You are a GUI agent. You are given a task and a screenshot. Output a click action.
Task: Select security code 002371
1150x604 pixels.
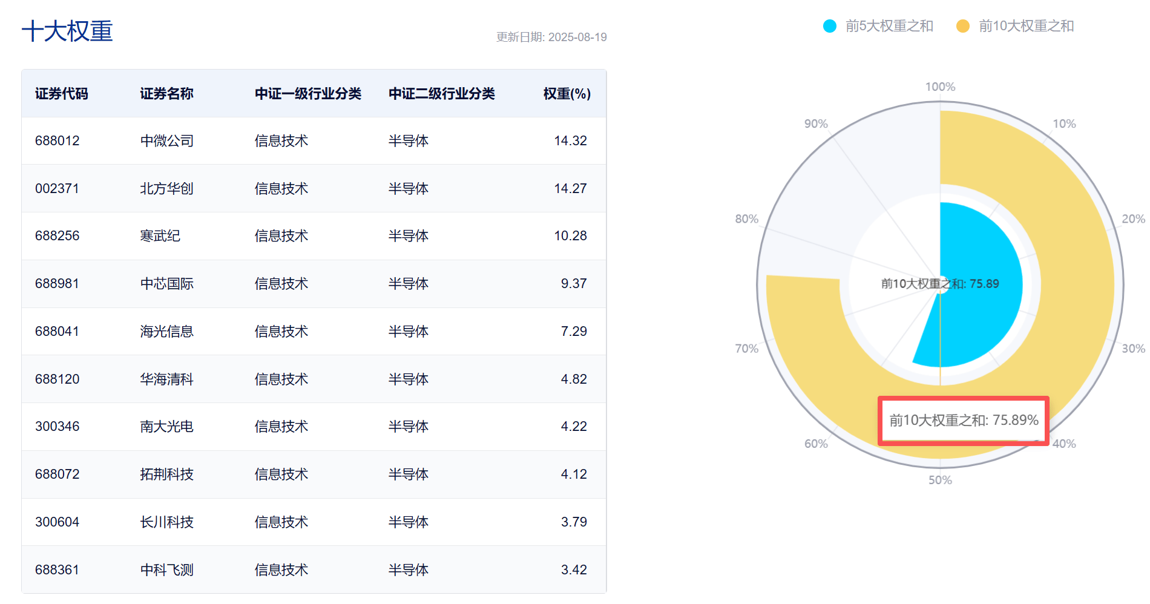pyautogui.click(x=57, y=189)
